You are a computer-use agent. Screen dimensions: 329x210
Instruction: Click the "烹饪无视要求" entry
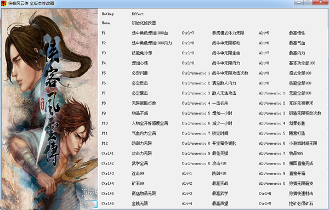point(301,103)
